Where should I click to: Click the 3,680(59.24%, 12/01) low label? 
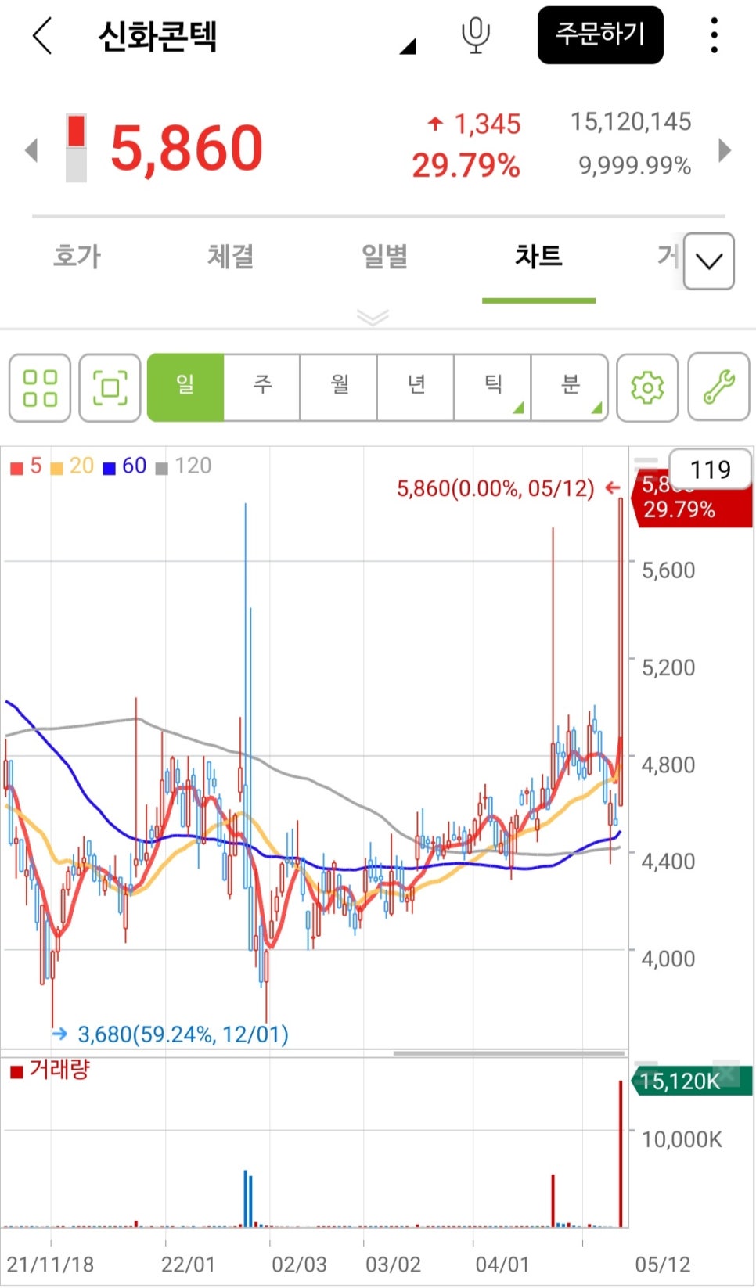click(x=183, y=1034)
